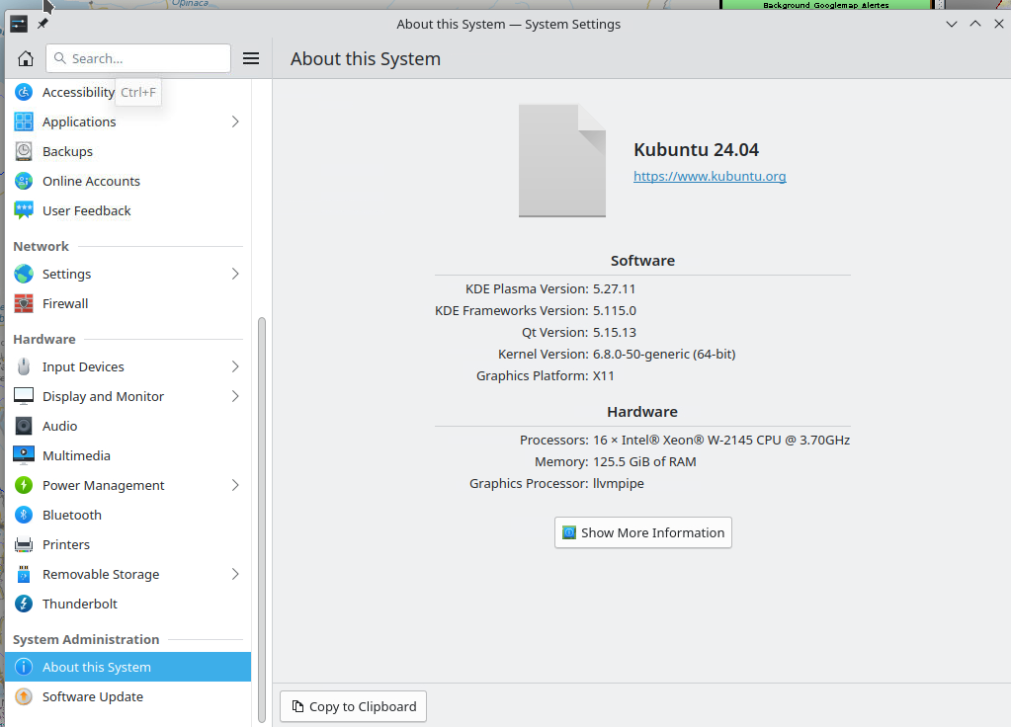Select Online Accounts in the sidebar
The image size is (1011, 727).
pos(127,181)
